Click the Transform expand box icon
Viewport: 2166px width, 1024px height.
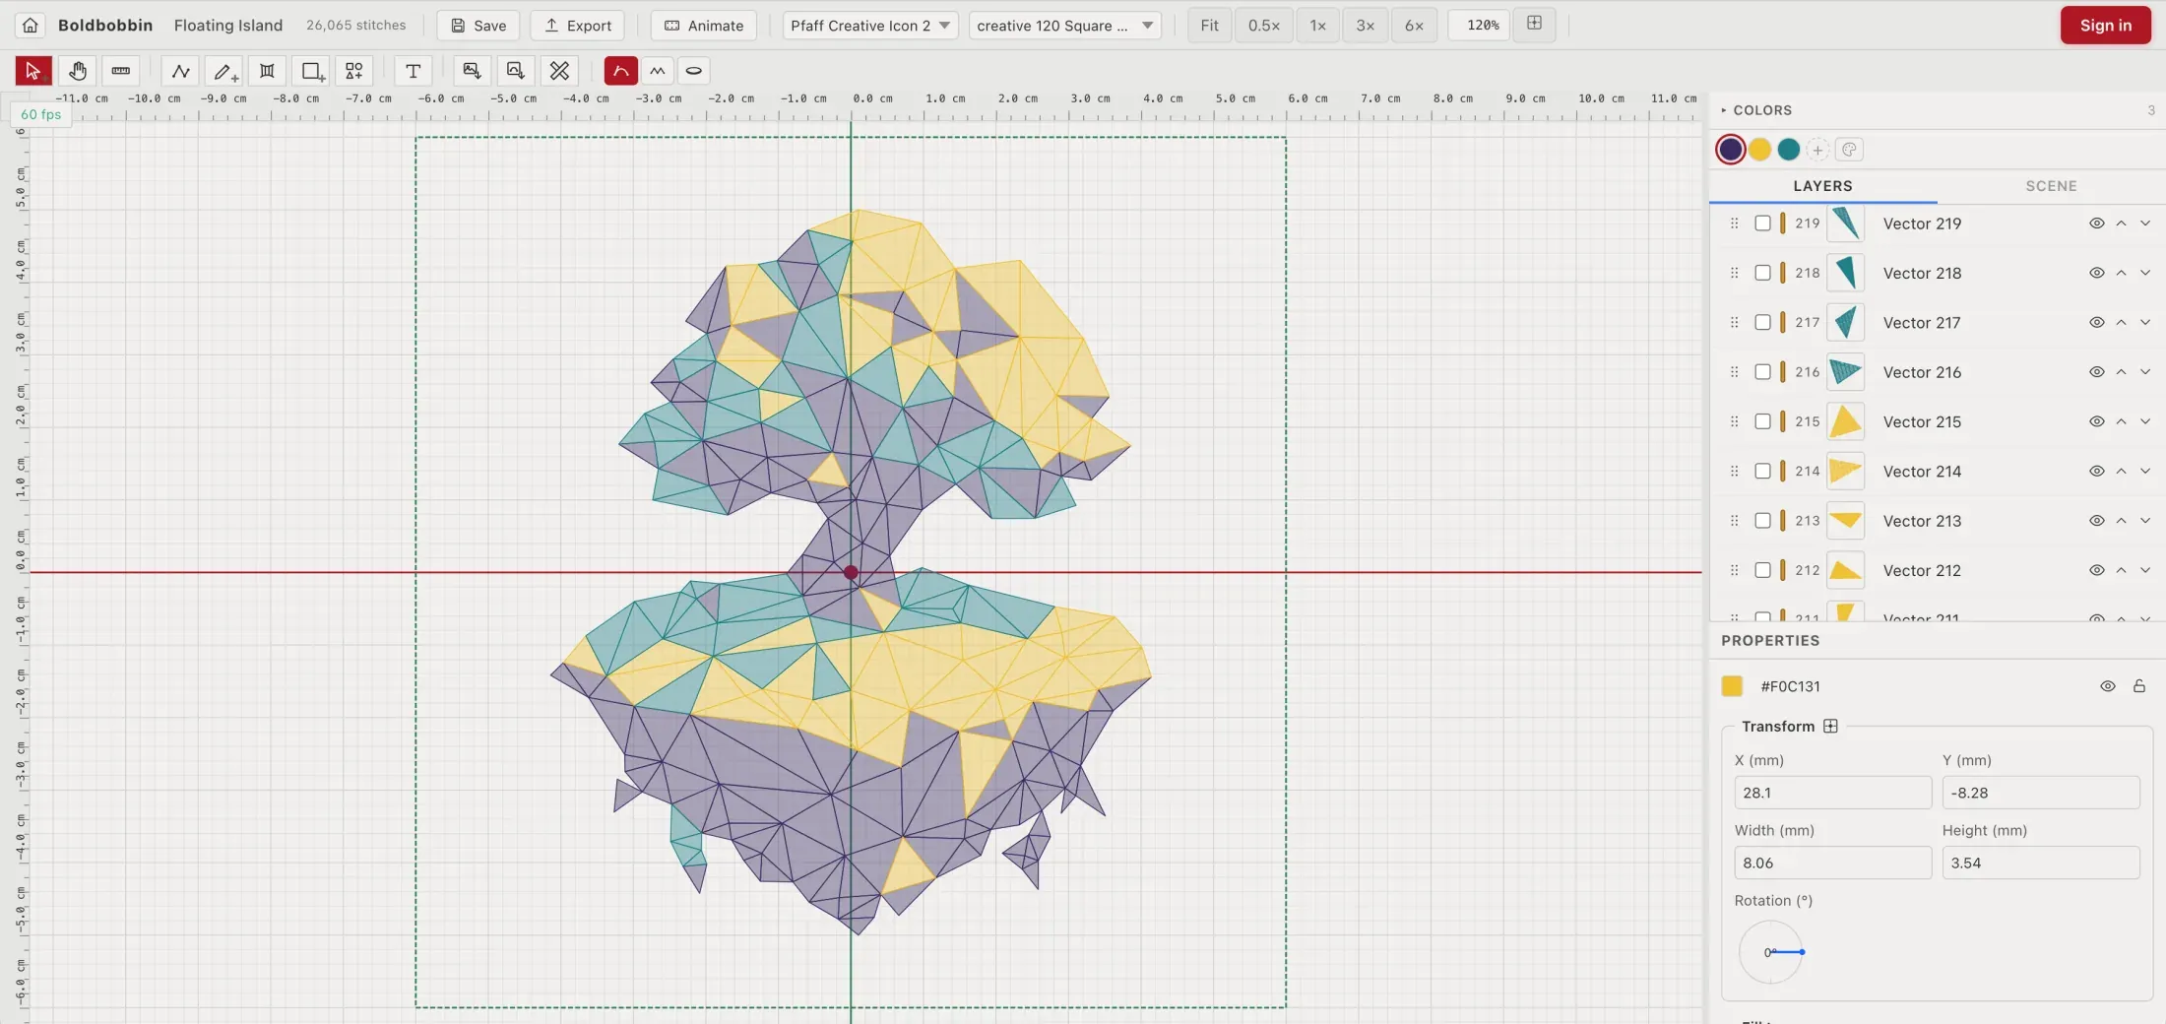pyautogui.click(x=1830, y=727)
